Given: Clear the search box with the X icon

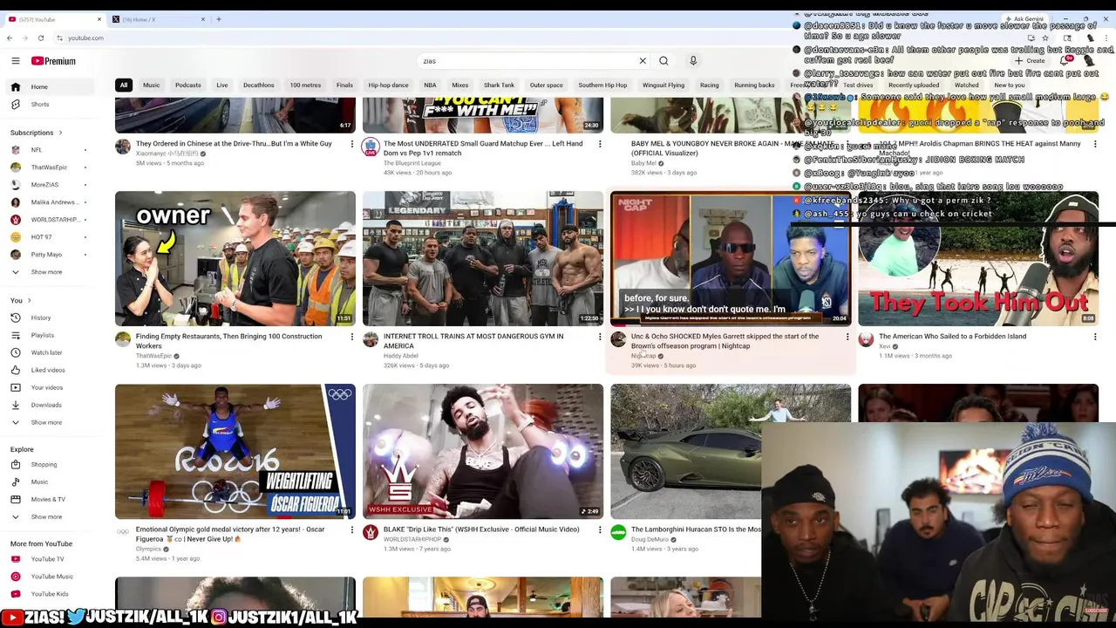Looking at the screenshot, I should coord(643,61).
